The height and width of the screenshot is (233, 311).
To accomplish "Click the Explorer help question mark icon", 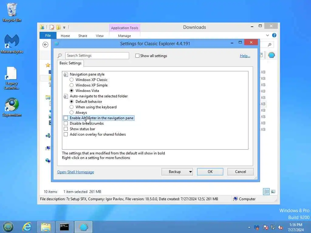I will 274,35.
